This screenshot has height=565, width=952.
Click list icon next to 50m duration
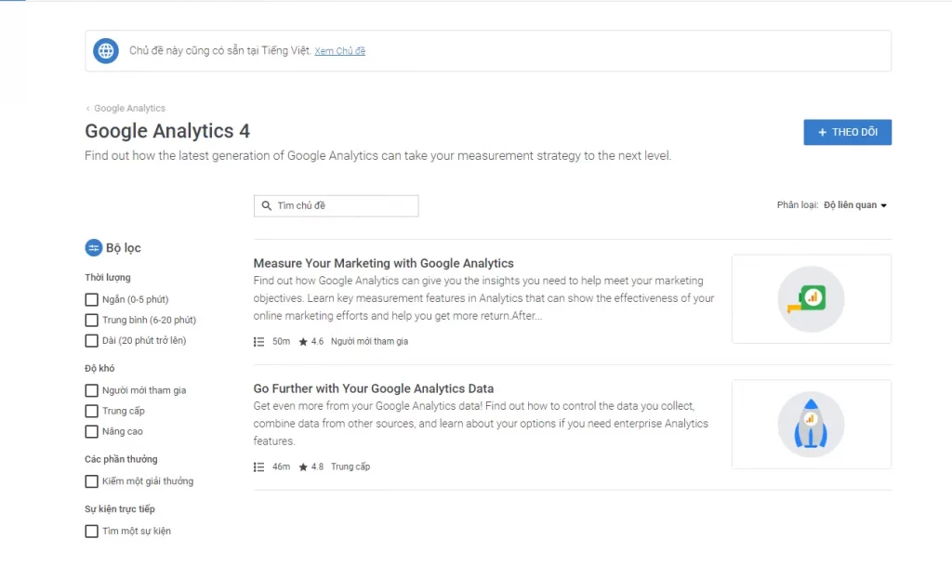click(259, 342)
